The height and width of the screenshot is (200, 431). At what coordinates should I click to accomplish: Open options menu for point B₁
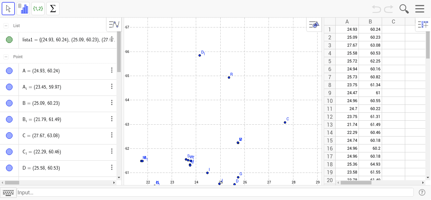[112, 119]
